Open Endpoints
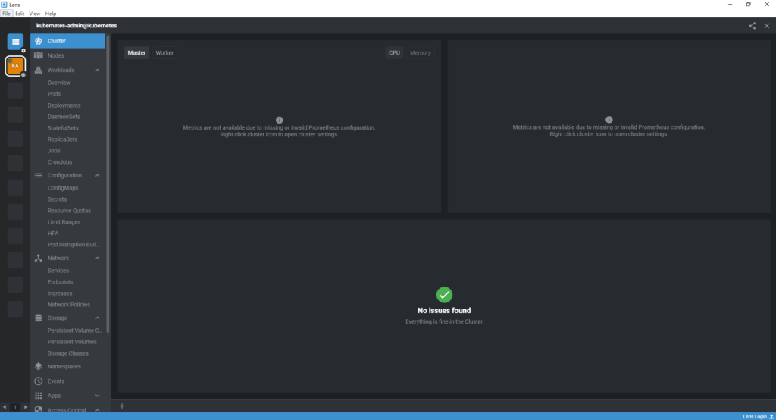776x420 pixels. pos(60,282)
